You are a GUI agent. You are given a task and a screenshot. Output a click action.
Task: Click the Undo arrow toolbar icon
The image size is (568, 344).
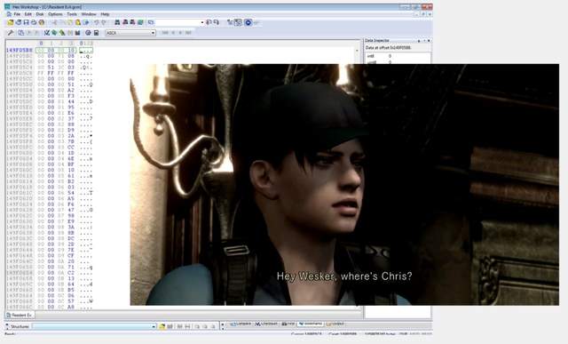click(x=97, y=22)
